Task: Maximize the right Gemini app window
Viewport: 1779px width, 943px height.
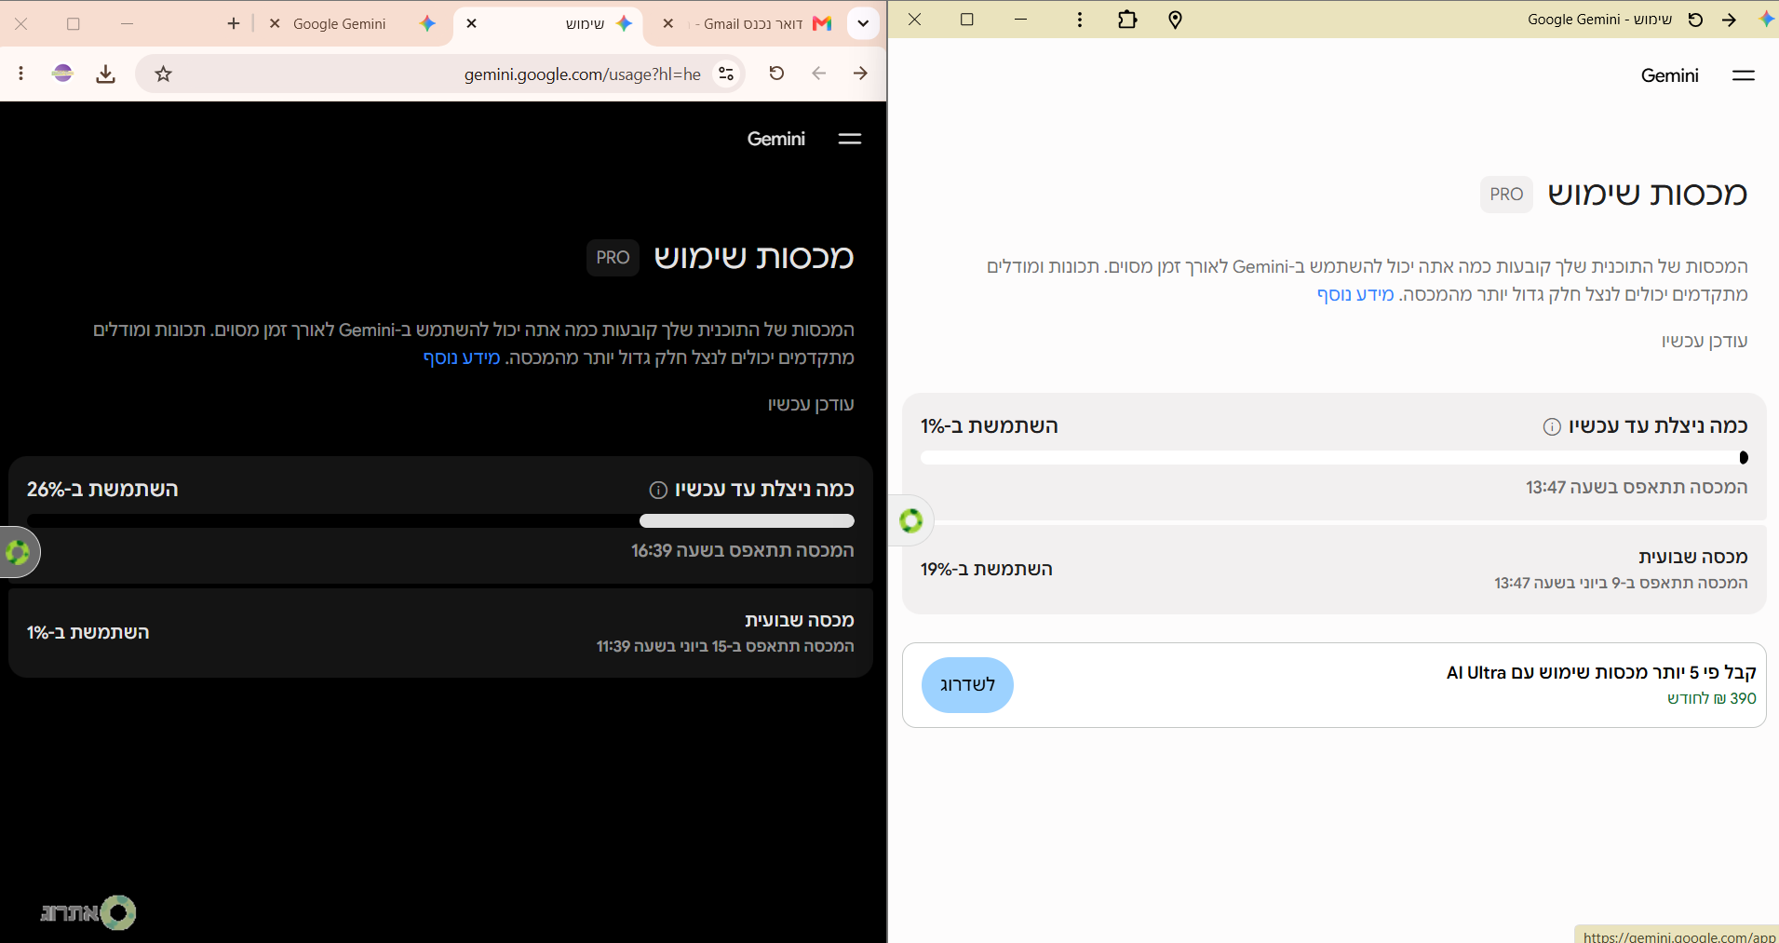Action: click(967, 20)
